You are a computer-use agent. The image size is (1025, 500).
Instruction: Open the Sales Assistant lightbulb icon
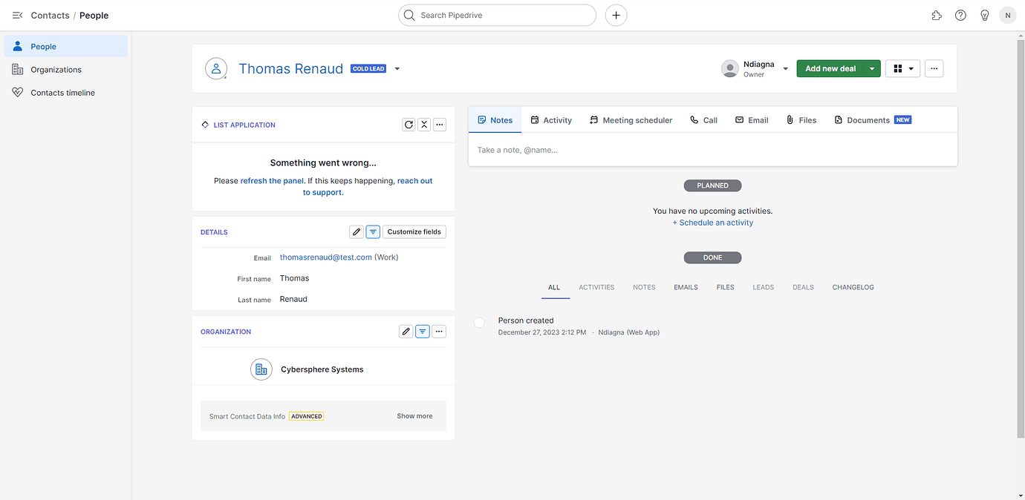[985, 15]
